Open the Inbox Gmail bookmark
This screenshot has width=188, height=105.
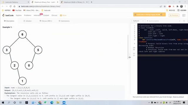point(31,10)
